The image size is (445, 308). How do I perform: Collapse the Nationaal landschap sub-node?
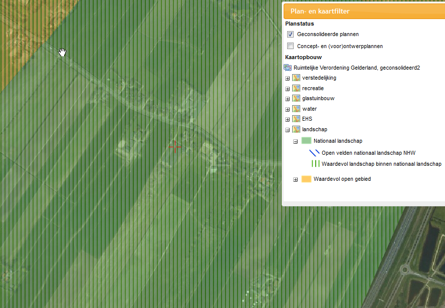pos(296,141)
